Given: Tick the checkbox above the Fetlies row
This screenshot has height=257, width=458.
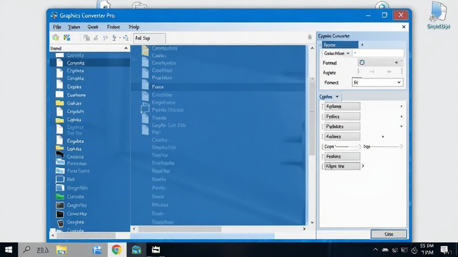Looking at the screenshot, I should pyautogui.click(x=323, y=107).
